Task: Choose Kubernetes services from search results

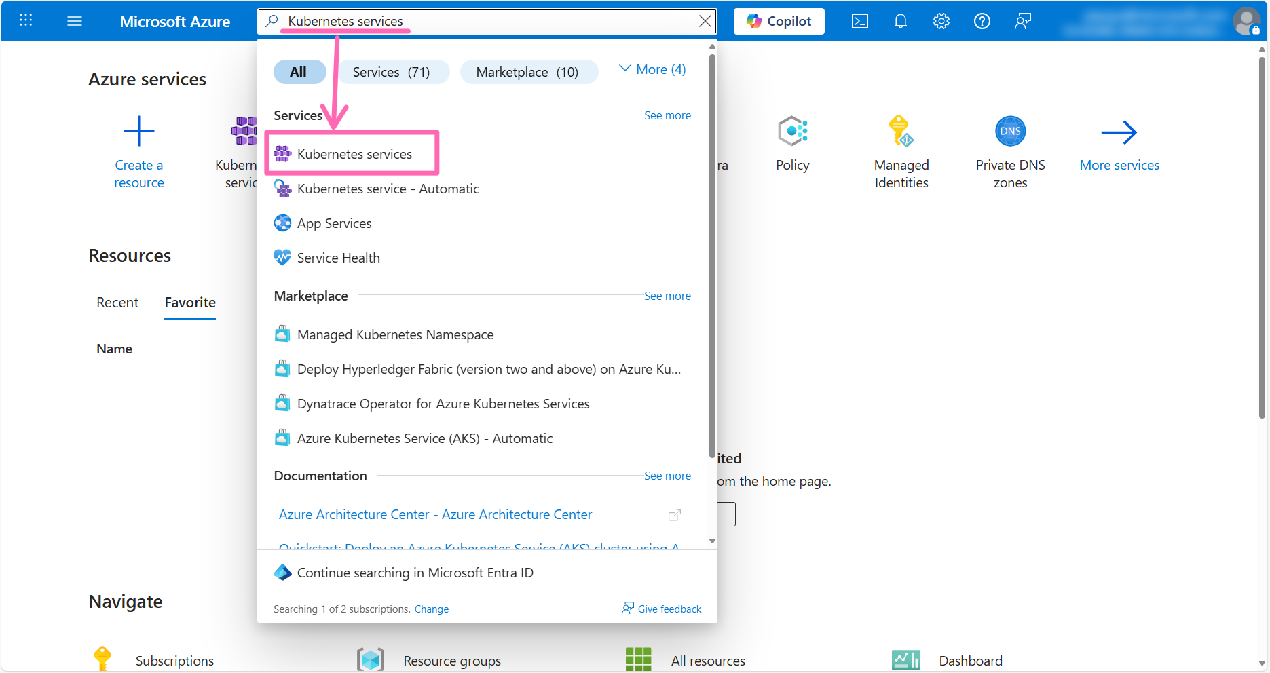Action: tap(354, 155)
